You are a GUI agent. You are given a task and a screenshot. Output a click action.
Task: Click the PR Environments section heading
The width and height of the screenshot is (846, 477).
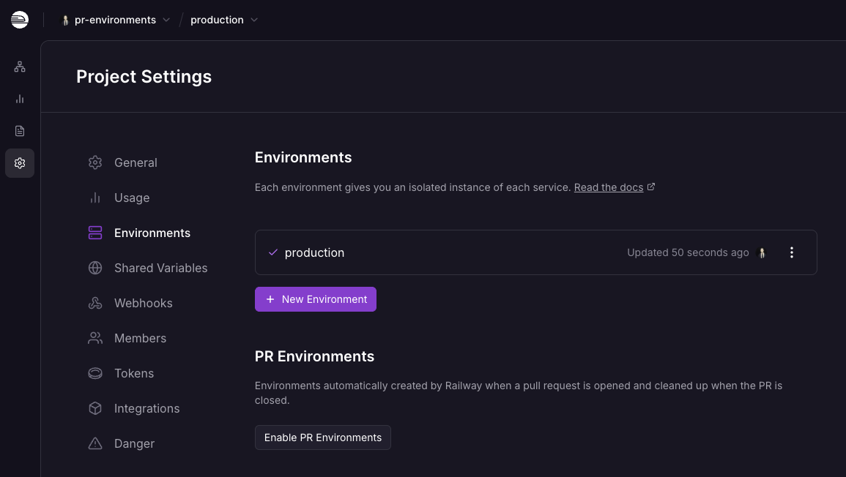coord(314,356)
